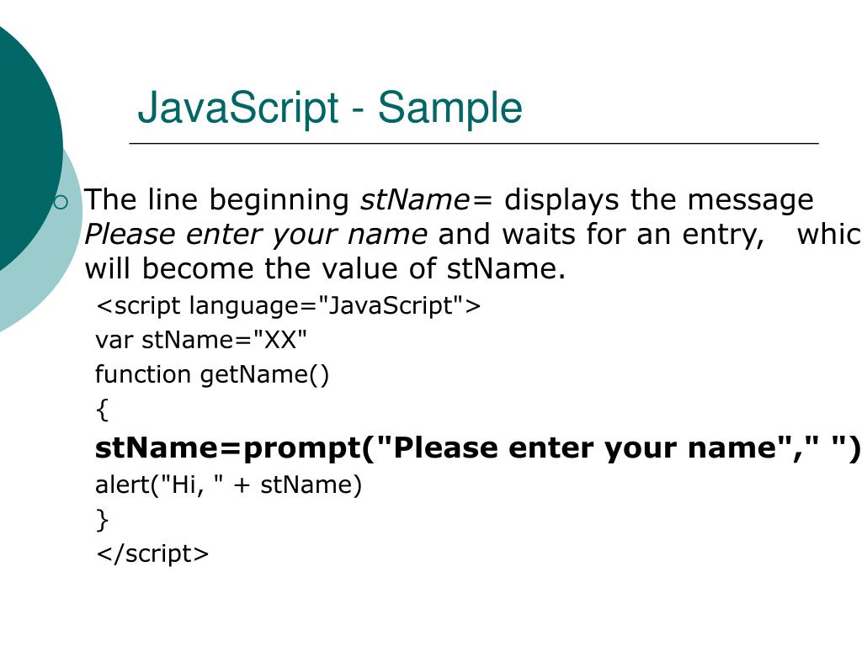The width and height of the screenshot is (862, 646).
Task: Click the opening curly brace line
Action: [102, 410]
